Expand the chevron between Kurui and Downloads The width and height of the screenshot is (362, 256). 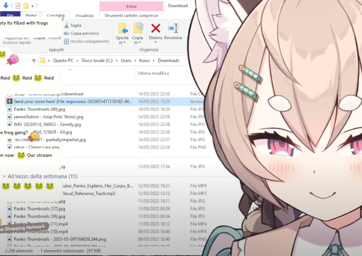point(154,61)
